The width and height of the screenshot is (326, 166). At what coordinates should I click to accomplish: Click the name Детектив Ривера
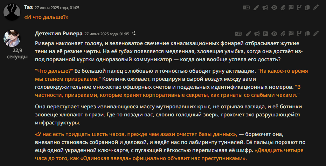pos(58,34)
